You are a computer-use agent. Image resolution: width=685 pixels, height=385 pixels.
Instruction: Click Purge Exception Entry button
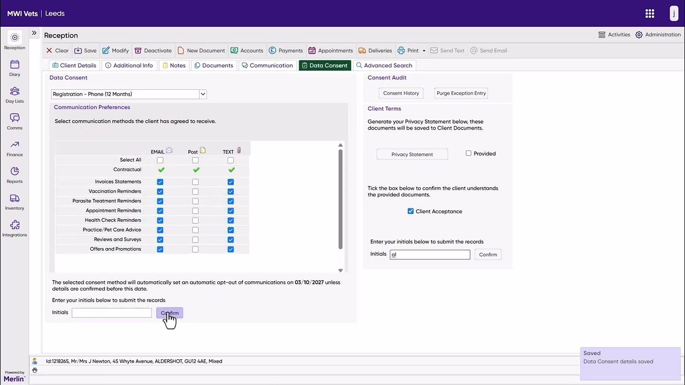461,93
